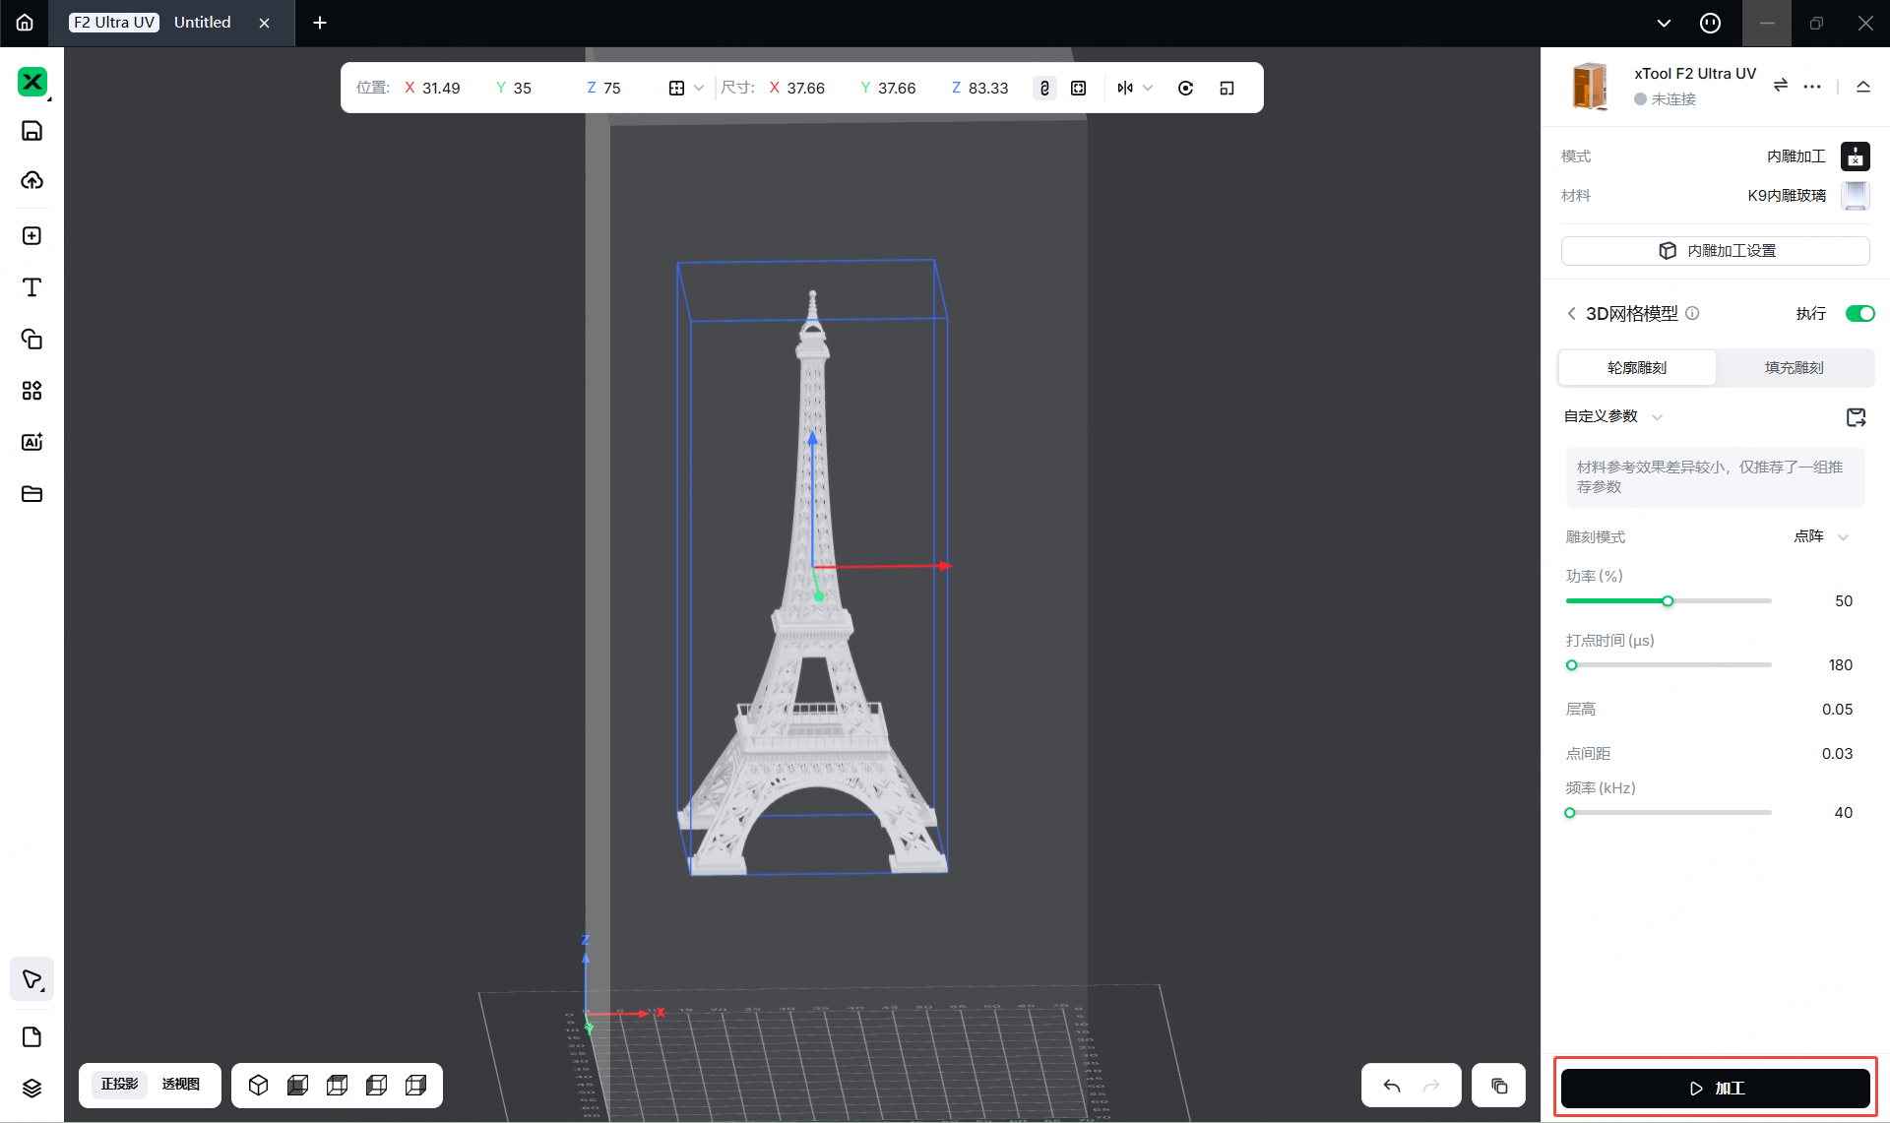Click the 功率 power slider handle

[1668, 600]
